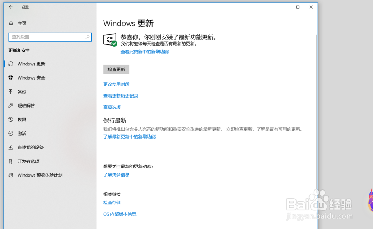Select the Windows 更新 sync icon in sidebar

coord(10,64)
